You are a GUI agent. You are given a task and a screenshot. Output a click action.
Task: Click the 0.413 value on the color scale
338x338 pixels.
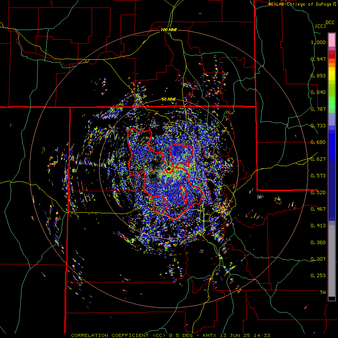pyautogui.click(x=318, y=226)
